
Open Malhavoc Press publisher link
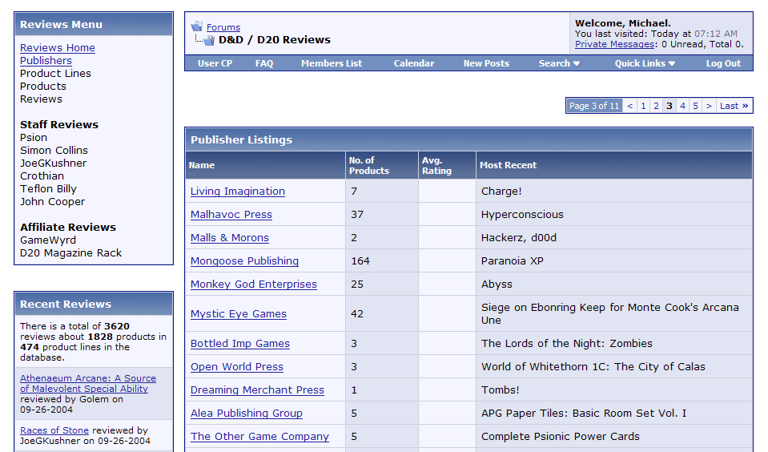click(x=231, y=214)
